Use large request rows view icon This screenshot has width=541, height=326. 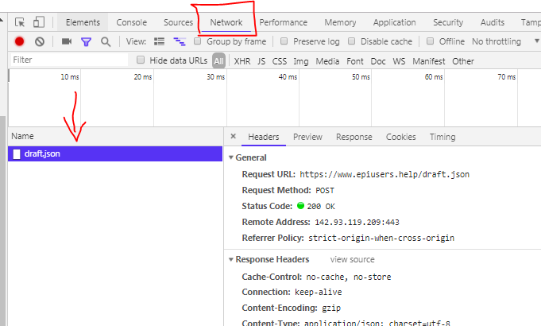[159, 41]
